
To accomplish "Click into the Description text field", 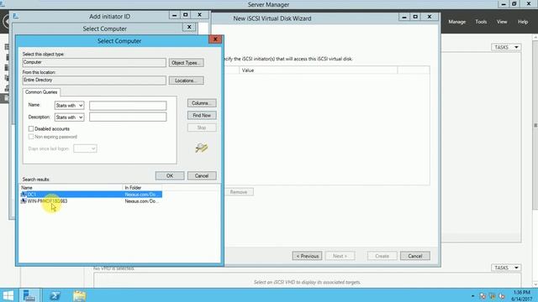I will click(x=128, y=117).
